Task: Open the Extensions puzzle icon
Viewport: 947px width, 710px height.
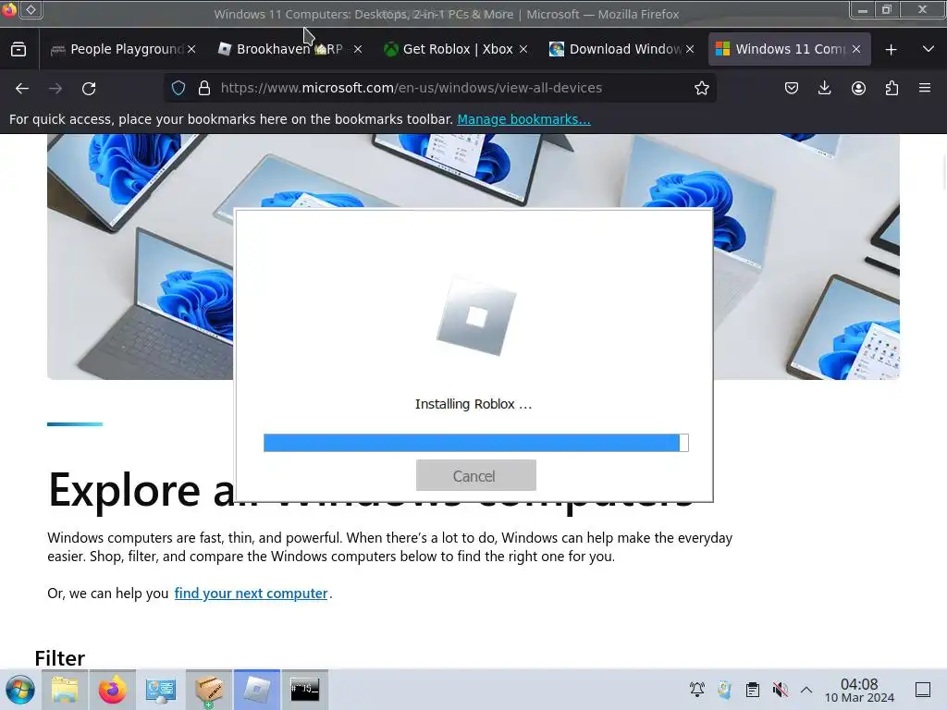Action: 892,88
